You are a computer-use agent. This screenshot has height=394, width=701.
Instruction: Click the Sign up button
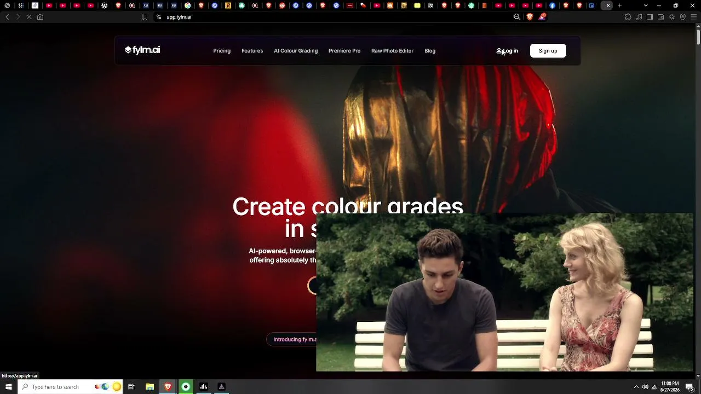coord(548,51)
